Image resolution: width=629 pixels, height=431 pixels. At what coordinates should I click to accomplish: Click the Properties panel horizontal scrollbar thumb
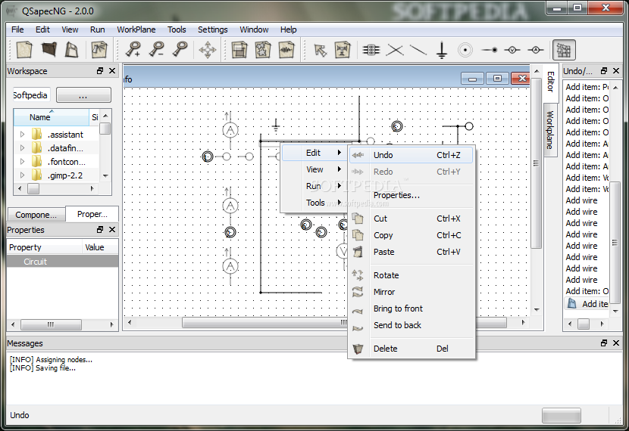pyautogui.click(x=51, y=324)
